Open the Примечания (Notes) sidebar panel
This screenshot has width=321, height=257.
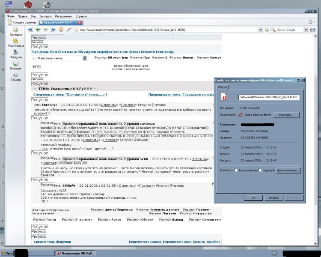[x=15, y=43]
